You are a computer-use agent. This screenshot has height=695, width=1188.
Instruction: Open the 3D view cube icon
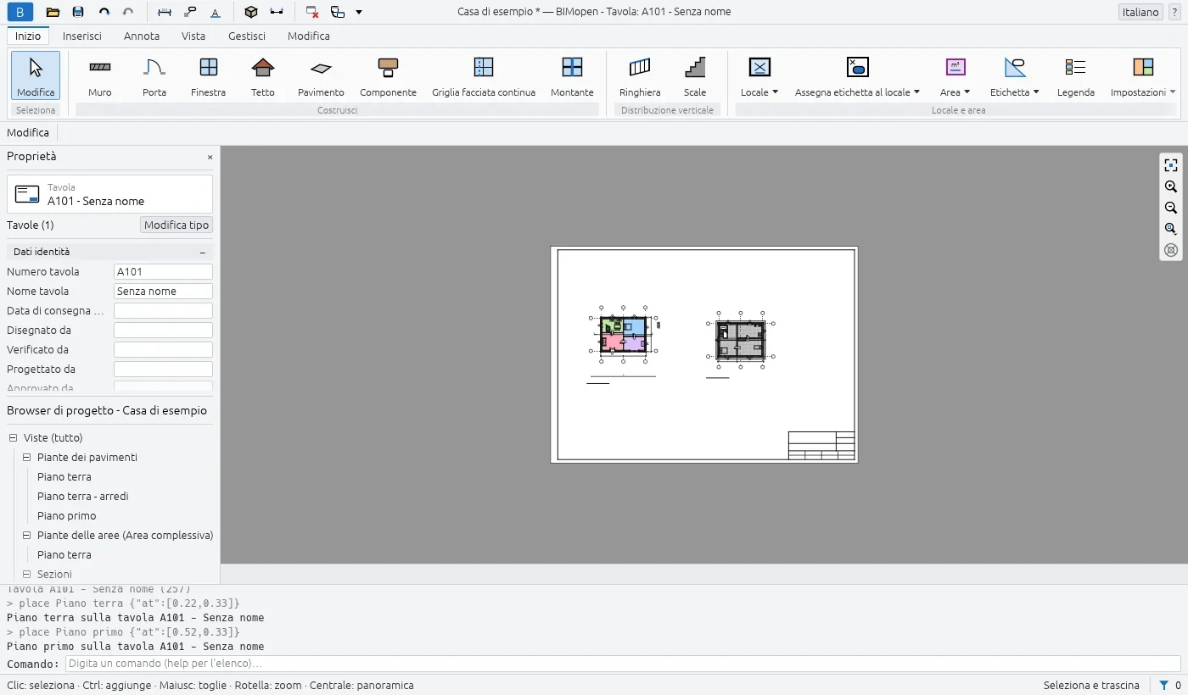[250, 12]
